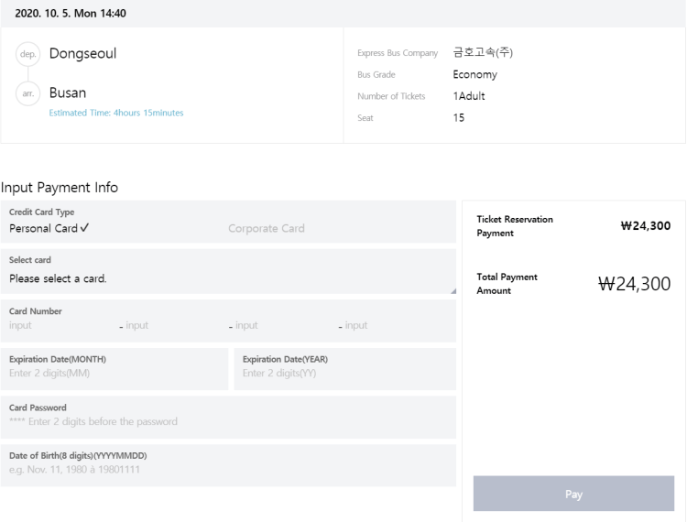
Task: Click the Expiration Date year field
Action: point(343,373)
